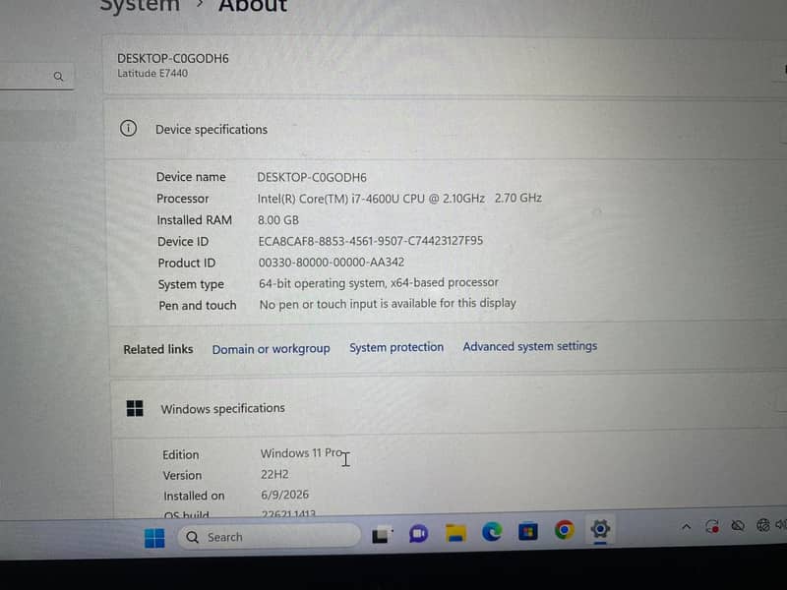787x590 pixels.
Task: Click the System type label
Action: click(191, 284)
